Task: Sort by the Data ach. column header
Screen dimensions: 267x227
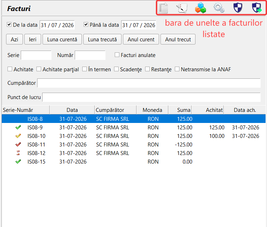Action: click(x=245, y=110)
